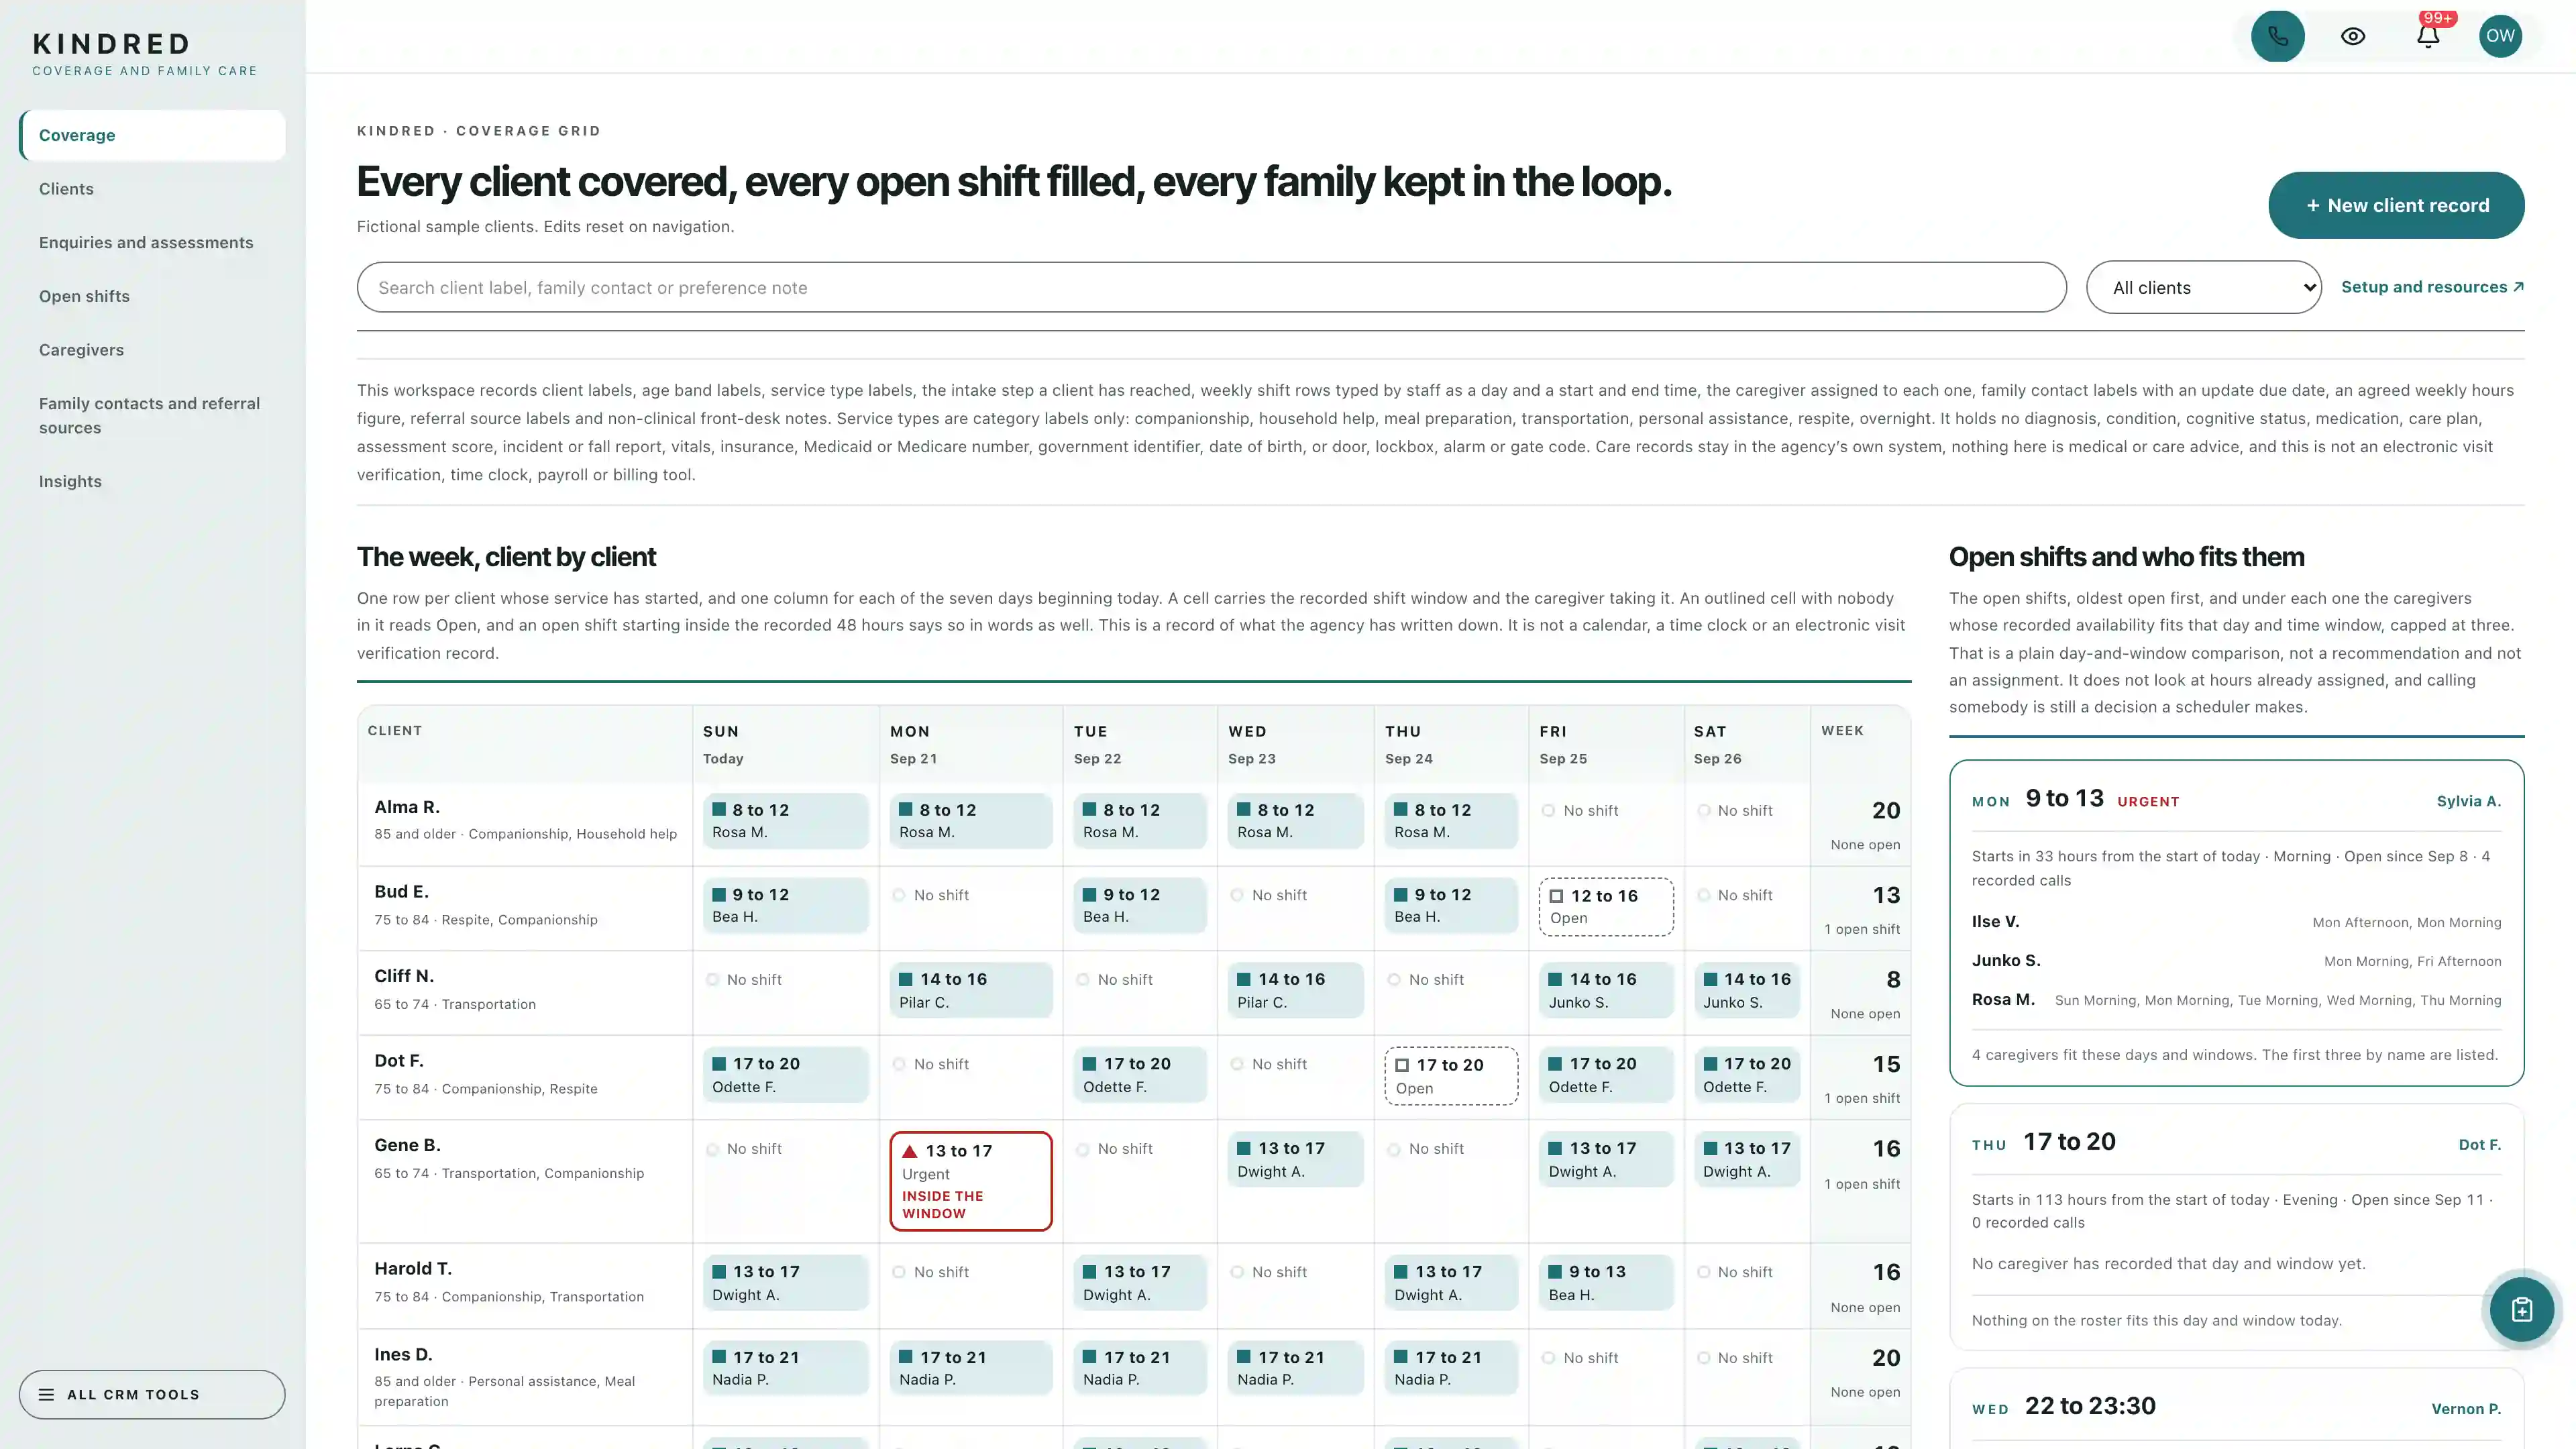Screen dimensions: 2576x1449
Task: Open Enquiries and assessments page
Action: [x=152, y=242]
